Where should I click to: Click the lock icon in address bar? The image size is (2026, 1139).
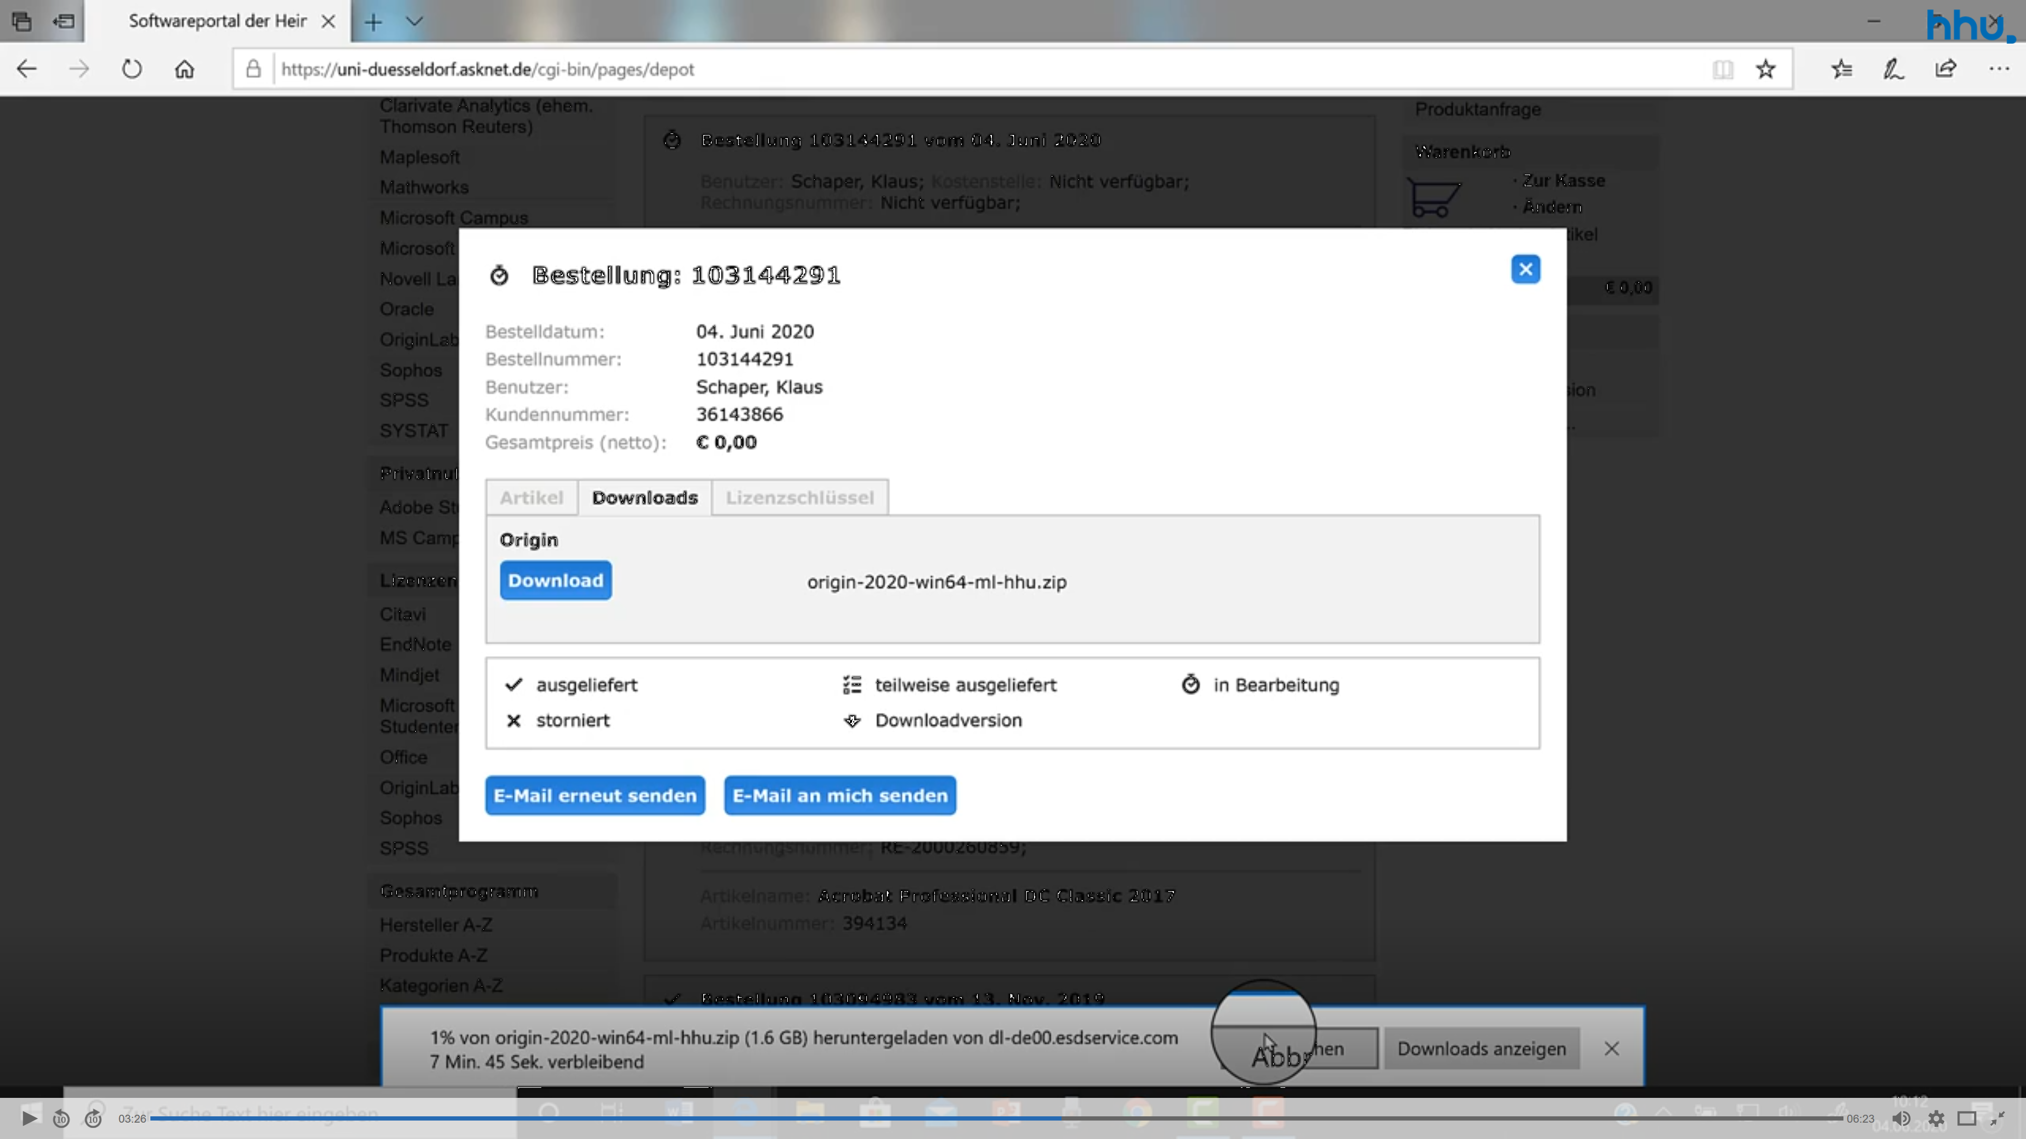[253, 69]
